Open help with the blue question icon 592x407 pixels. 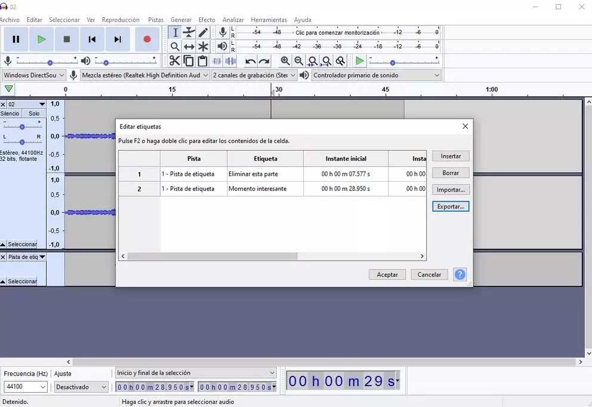pyautogui.click(x=460, y=274)
